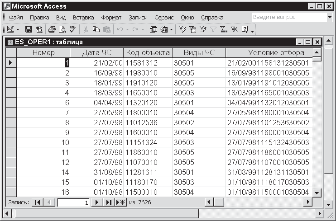This screenshot has width=336, height=221.
Task: Open Print Preview from the toolbar
Action: click(x=62, y=29)
